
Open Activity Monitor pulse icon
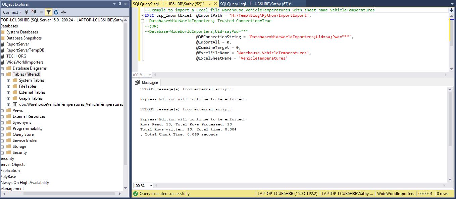(63, 12)
